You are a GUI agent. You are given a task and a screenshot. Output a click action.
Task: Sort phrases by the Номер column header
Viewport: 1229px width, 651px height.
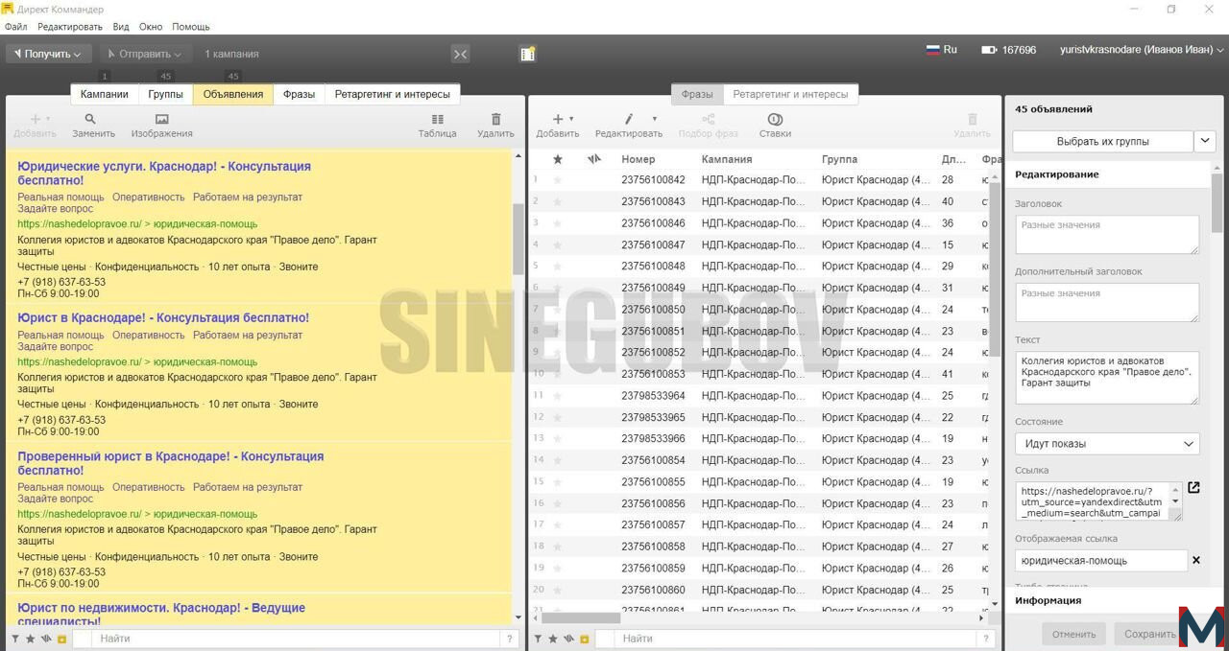(x=639, y=159)
